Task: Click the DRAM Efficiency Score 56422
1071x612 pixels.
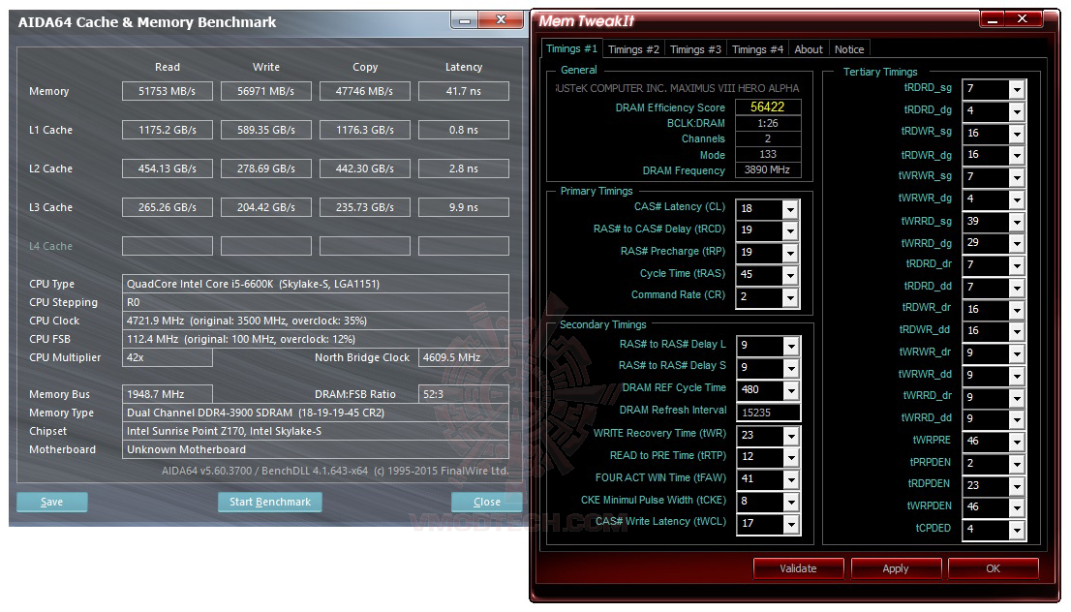Action: tap(768, 107)
